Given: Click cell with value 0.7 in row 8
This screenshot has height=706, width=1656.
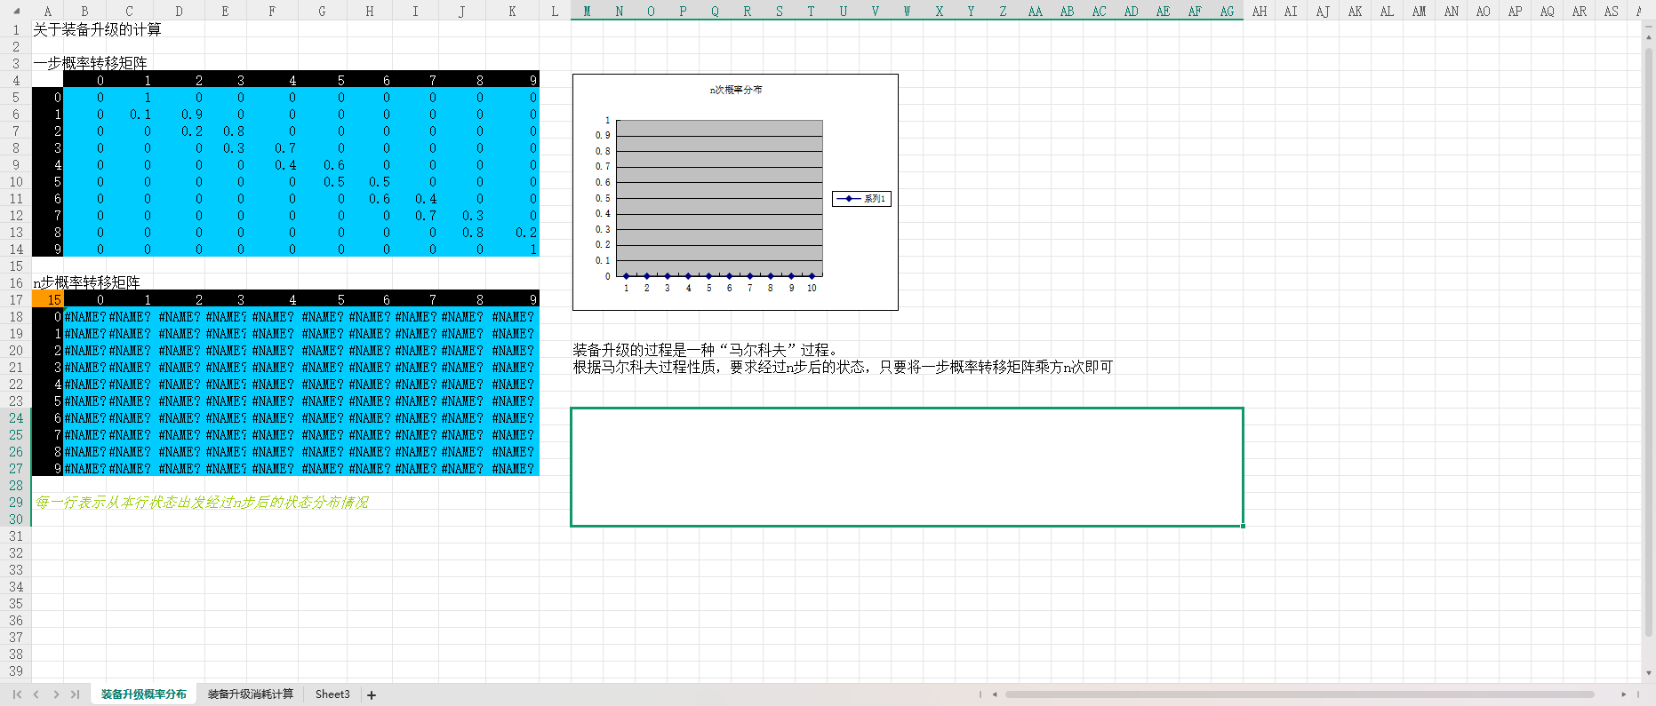Looking at the screenshot, I should [x=272, y=147].
